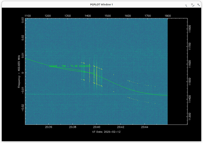This screenshot has height=143, width=203.
Task: Click the 1800 tick on top axis
Action: pyautogui.click(x=168, y=16)
